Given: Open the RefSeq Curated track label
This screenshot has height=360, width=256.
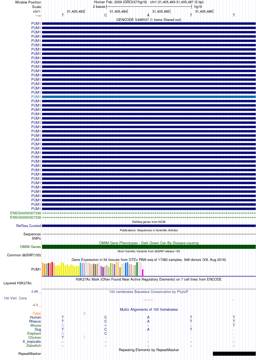Looking at the screenshot, I should (29, 226).
